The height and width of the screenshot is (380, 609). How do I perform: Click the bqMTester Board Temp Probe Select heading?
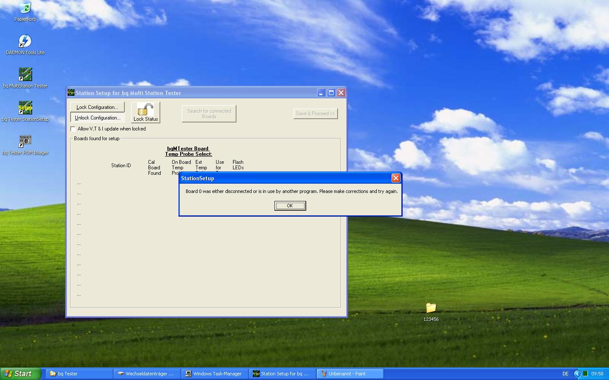pos(189,151)
